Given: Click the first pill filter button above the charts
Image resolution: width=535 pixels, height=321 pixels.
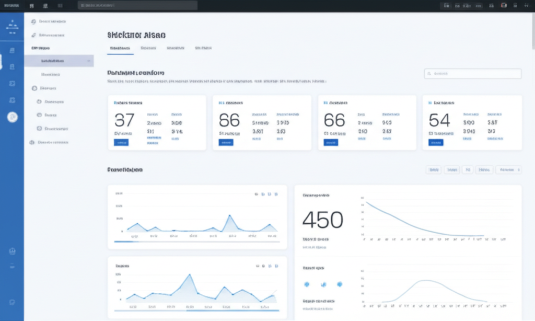Looking at the screenshot, I should pos(434,169).
